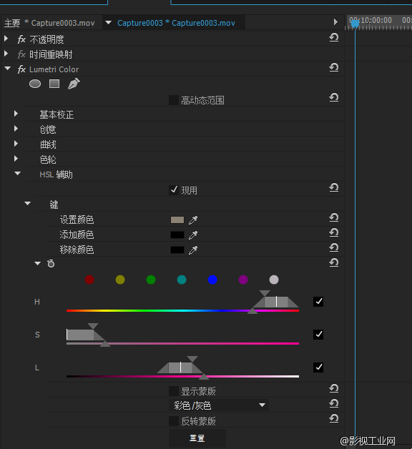Viewport: 412px width, 449px height.
Task: Collapse the HSL sliders group triangle
Action: [x=37, y=263]
